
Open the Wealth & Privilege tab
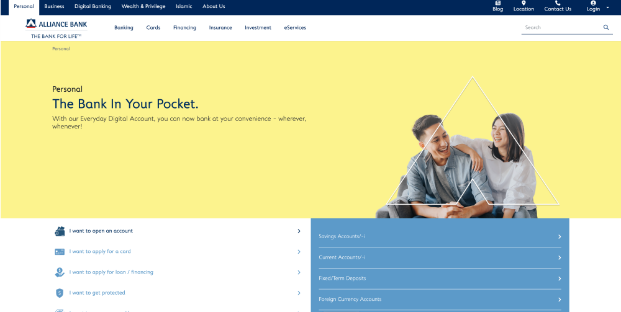[x=143, y=7]
